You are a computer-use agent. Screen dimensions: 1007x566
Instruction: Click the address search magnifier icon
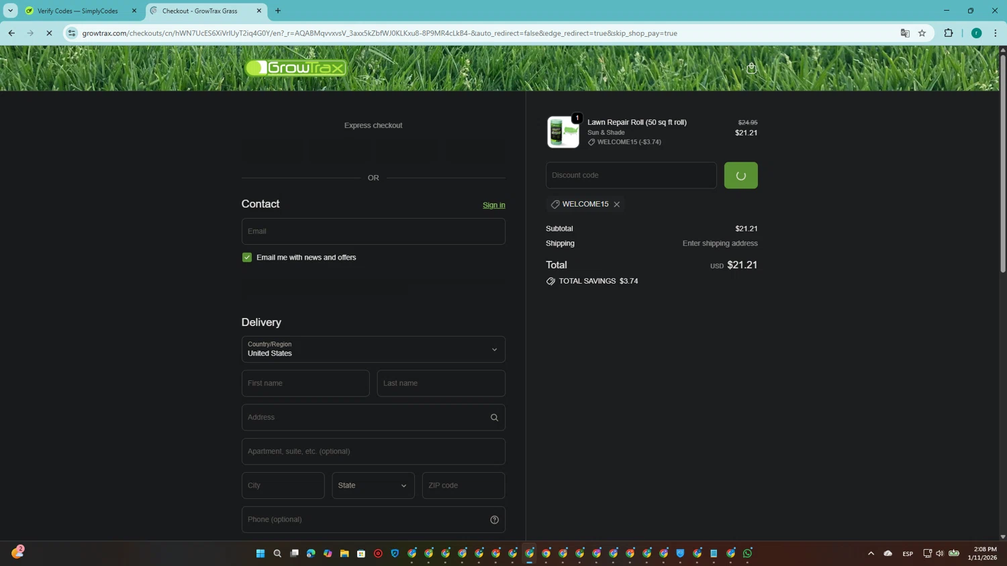tap(494, 418)
